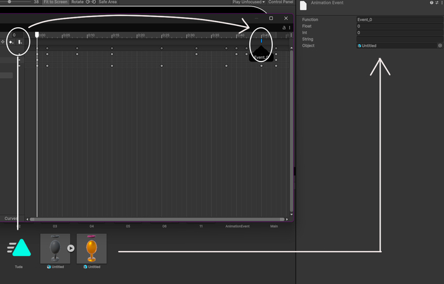Select the Event_0 marker on the timeline

261,42
